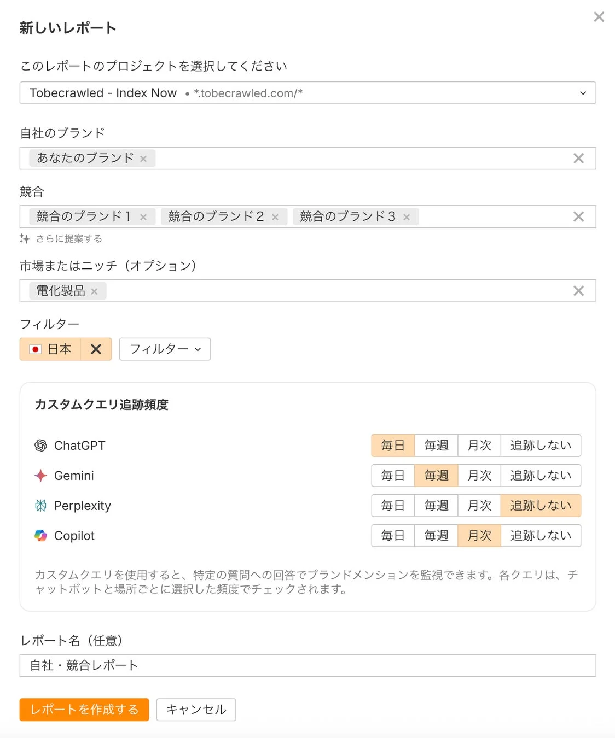
Task: Click レポートを作成する to create the report
Action: point(83,710)
